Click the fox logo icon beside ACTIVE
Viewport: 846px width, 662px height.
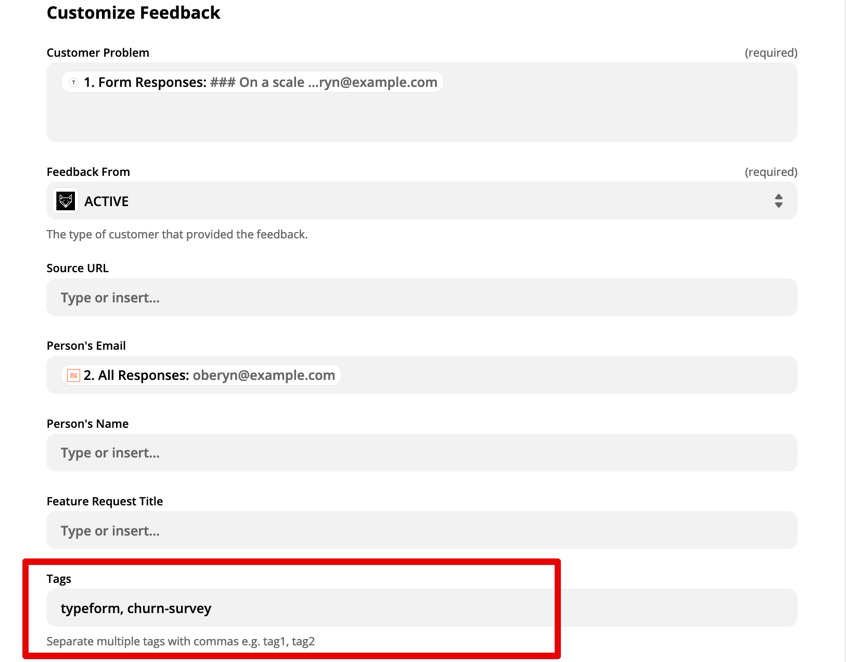[x=66, y=201]
